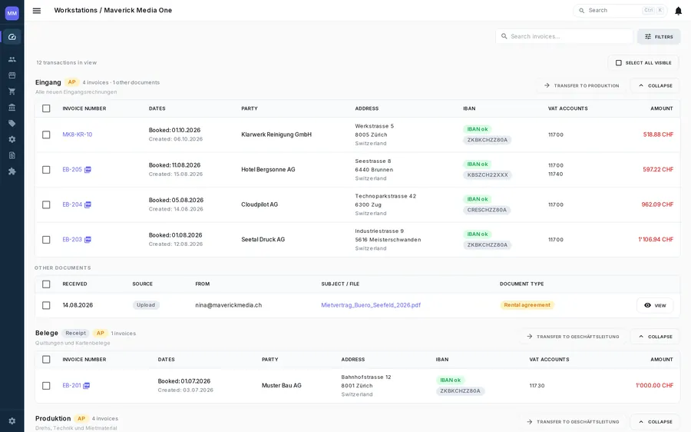Open the dashboard gauge sidebar icon
The image size is (691, 432).
click(12, 37)
